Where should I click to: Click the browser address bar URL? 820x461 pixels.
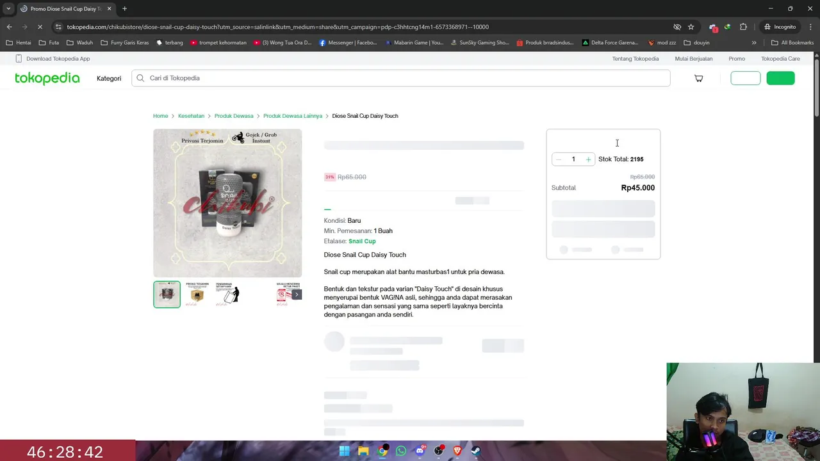[x=277, y=27]
